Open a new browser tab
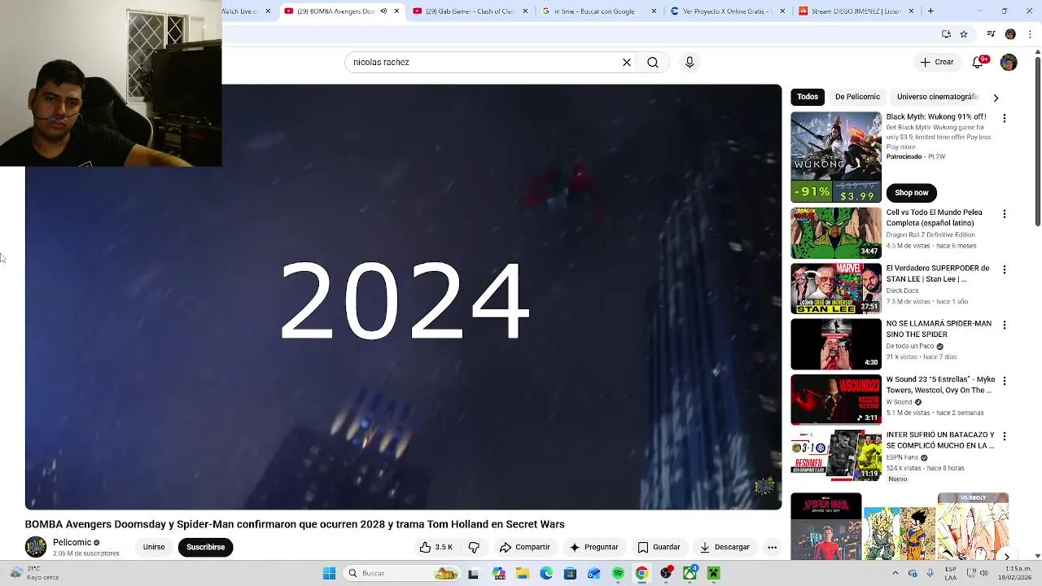 pyautogui.click(x=930, y=11)
